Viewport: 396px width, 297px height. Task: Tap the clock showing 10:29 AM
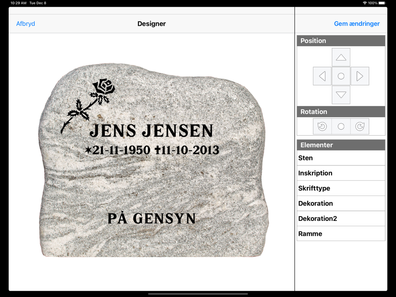19,3
